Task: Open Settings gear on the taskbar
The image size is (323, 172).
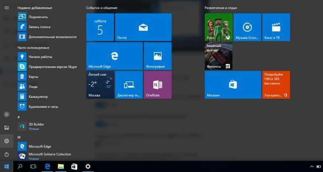Action: click(88, 166)
